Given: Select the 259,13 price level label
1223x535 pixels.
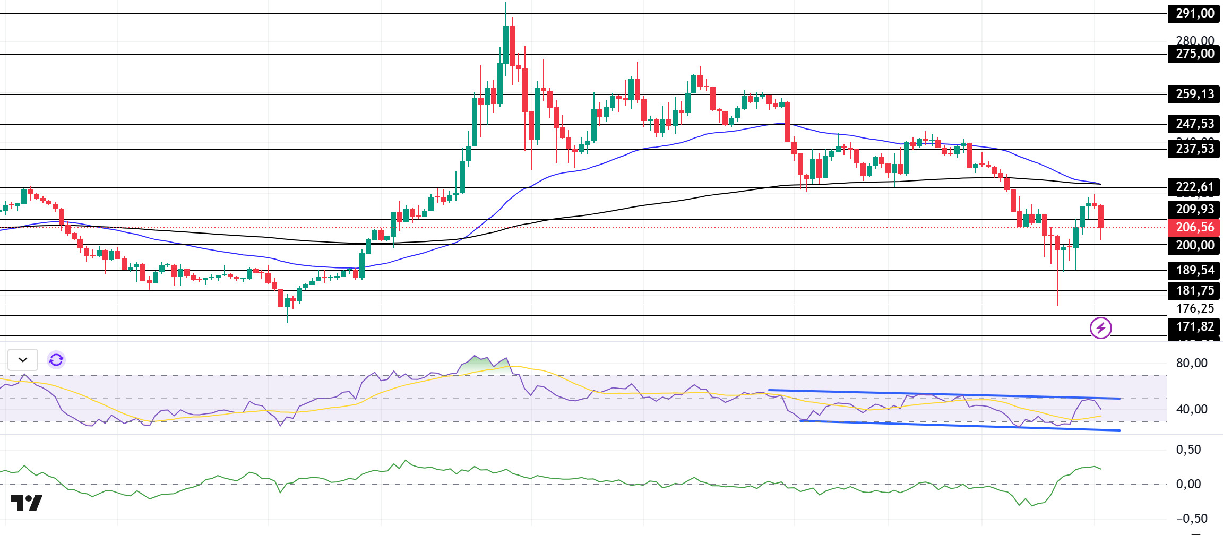Looking at the screenshot, I should point(1194,94).
